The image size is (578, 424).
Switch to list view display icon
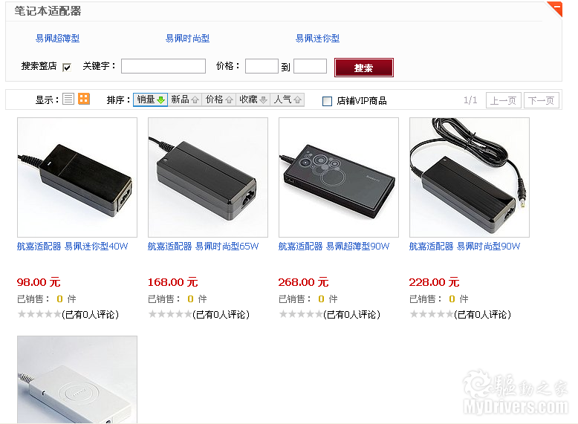pos(68,99)
